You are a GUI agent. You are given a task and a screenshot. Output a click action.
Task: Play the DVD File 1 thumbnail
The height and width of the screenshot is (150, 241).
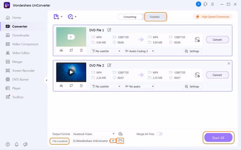(71, 37)
